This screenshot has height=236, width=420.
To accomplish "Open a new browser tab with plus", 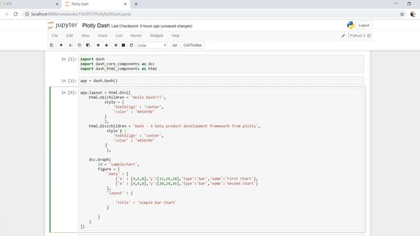I will pos(136,4).
